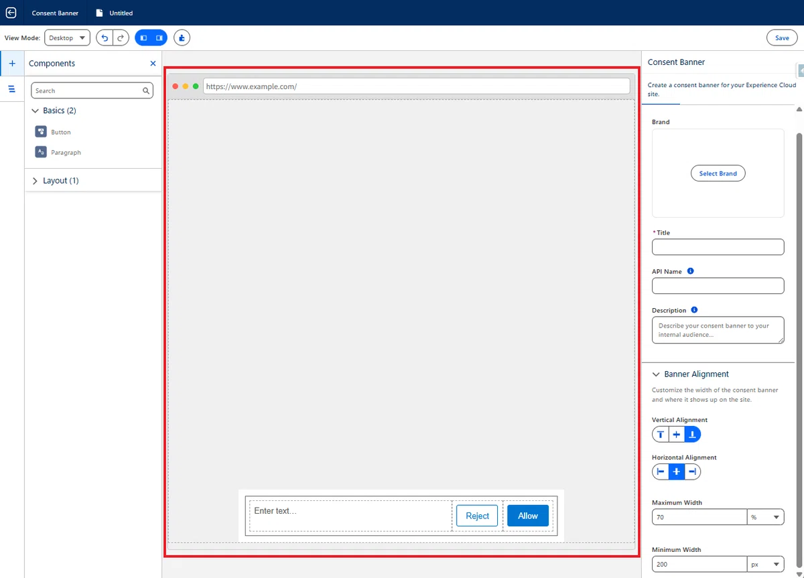Set vertical alignment to bottom
804x578 pixels.
(693, 435)
